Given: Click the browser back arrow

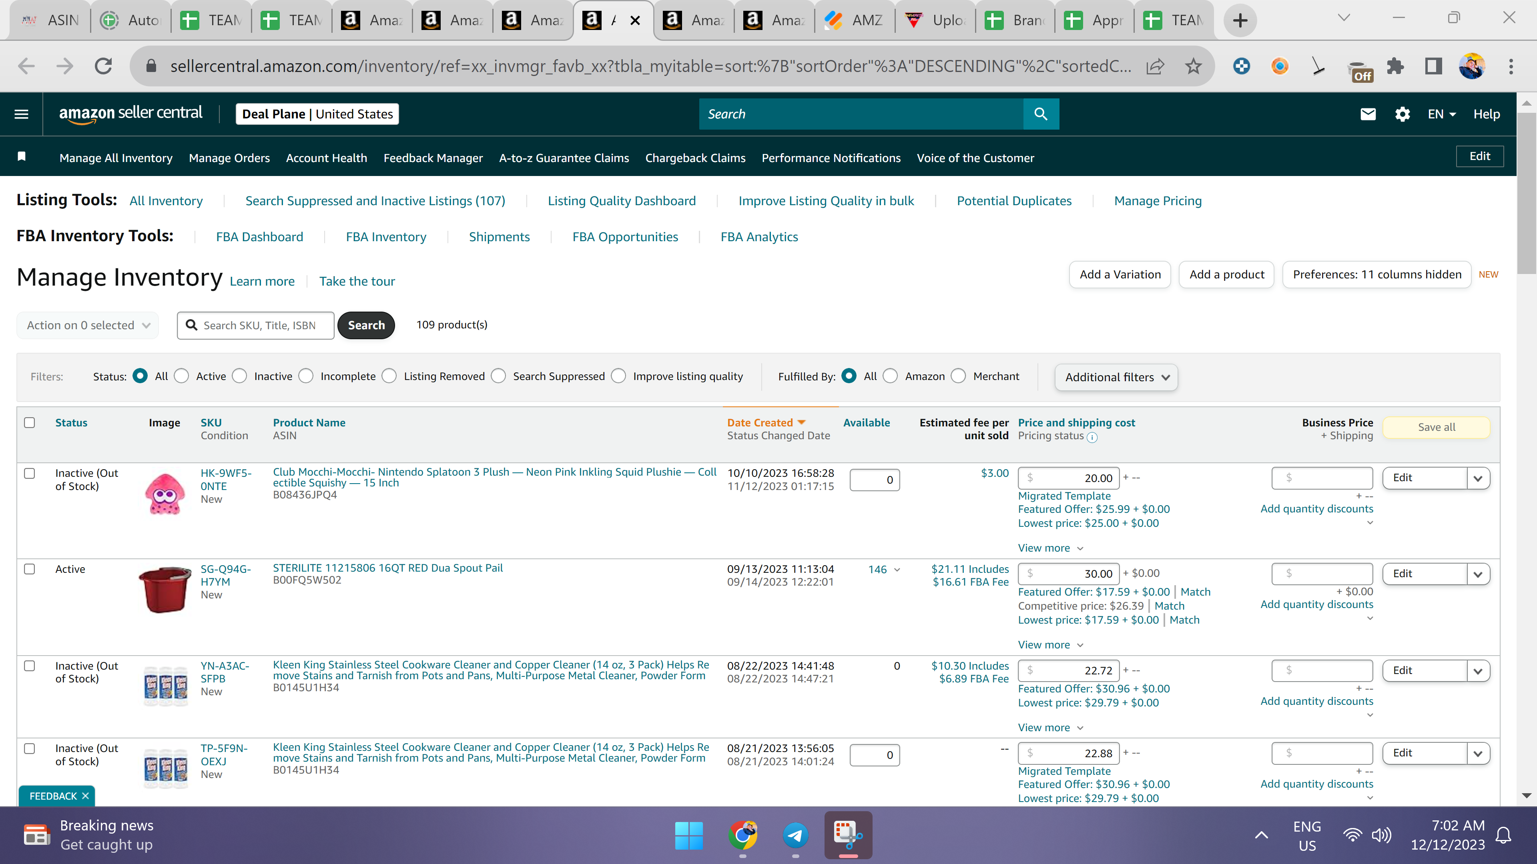Looking at the screenshot, I should click(26, 66).
